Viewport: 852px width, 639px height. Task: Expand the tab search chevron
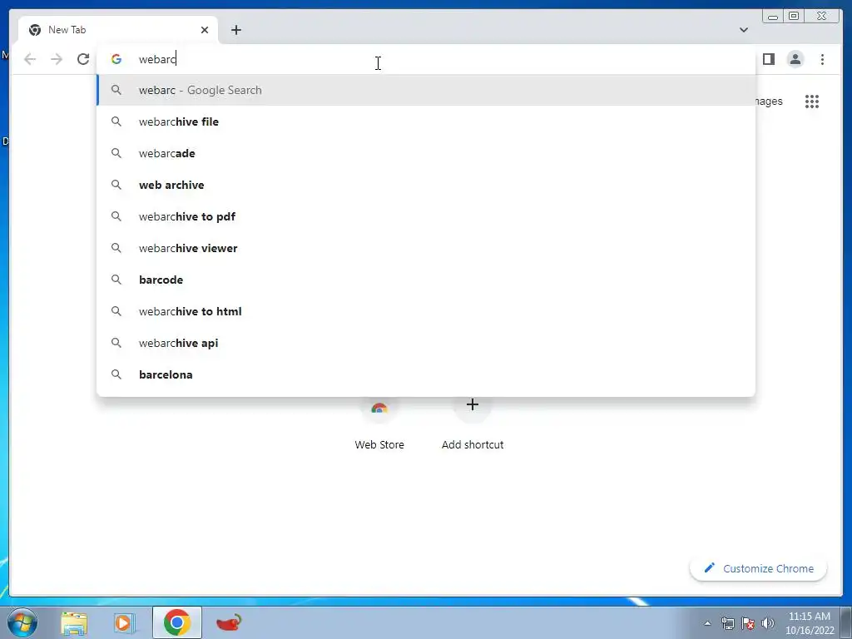(x=743, y=30)
